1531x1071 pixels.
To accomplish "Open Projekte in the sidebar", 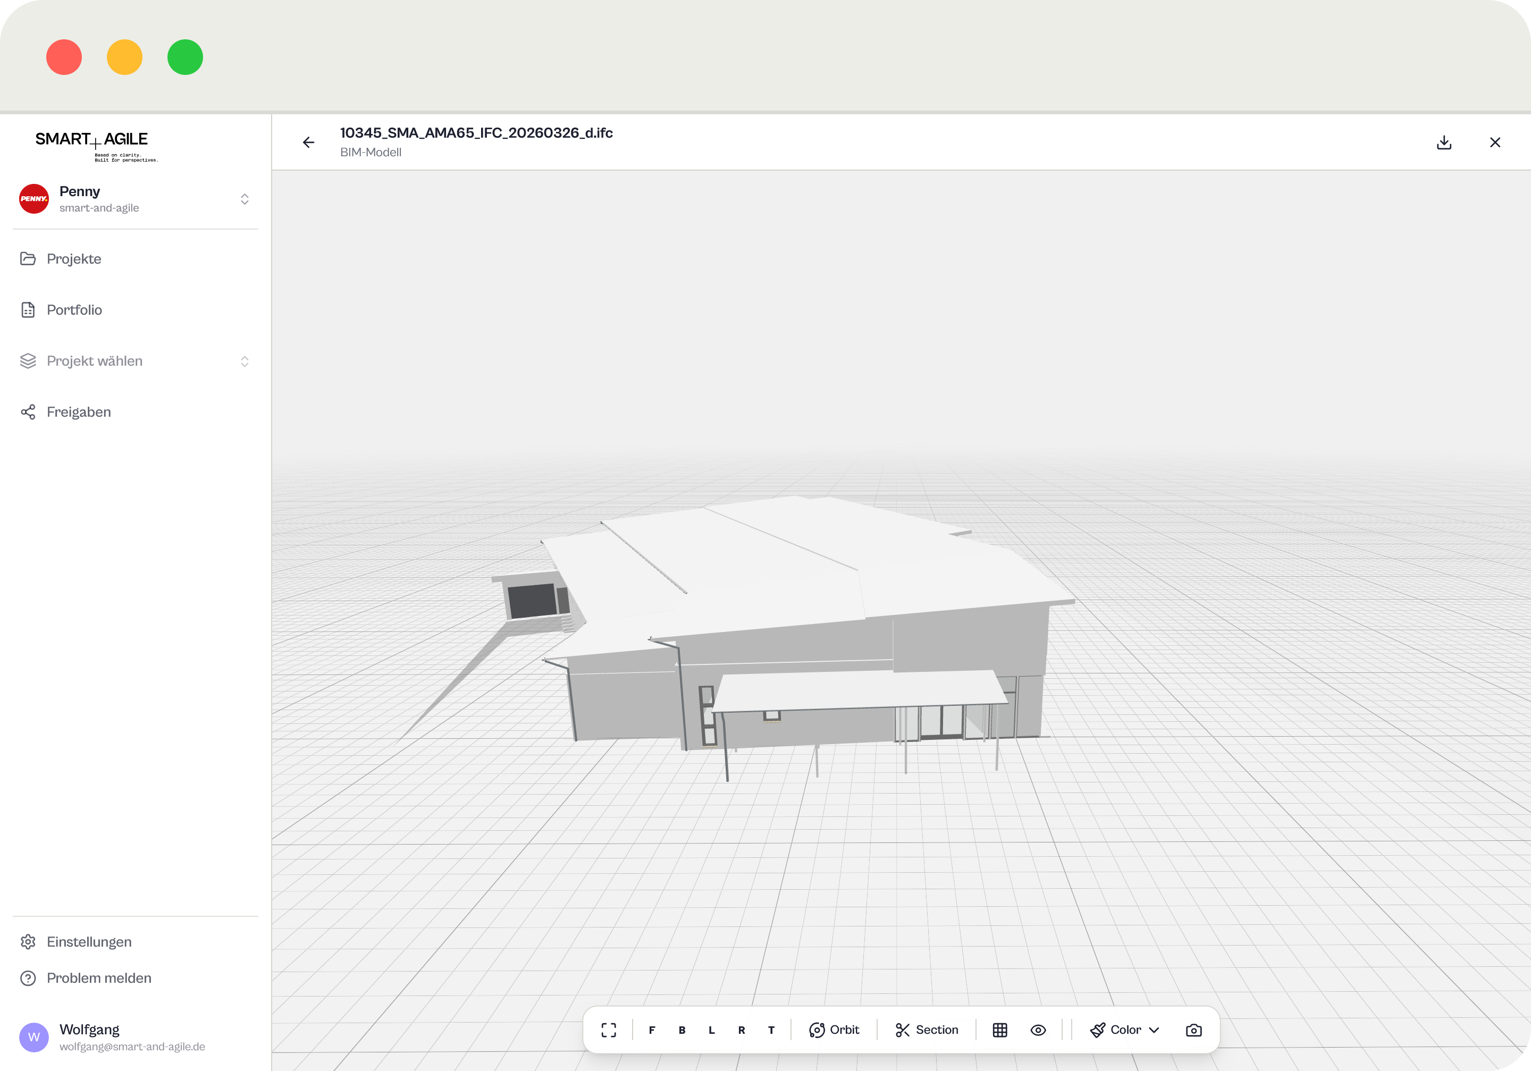I will 136,259.
